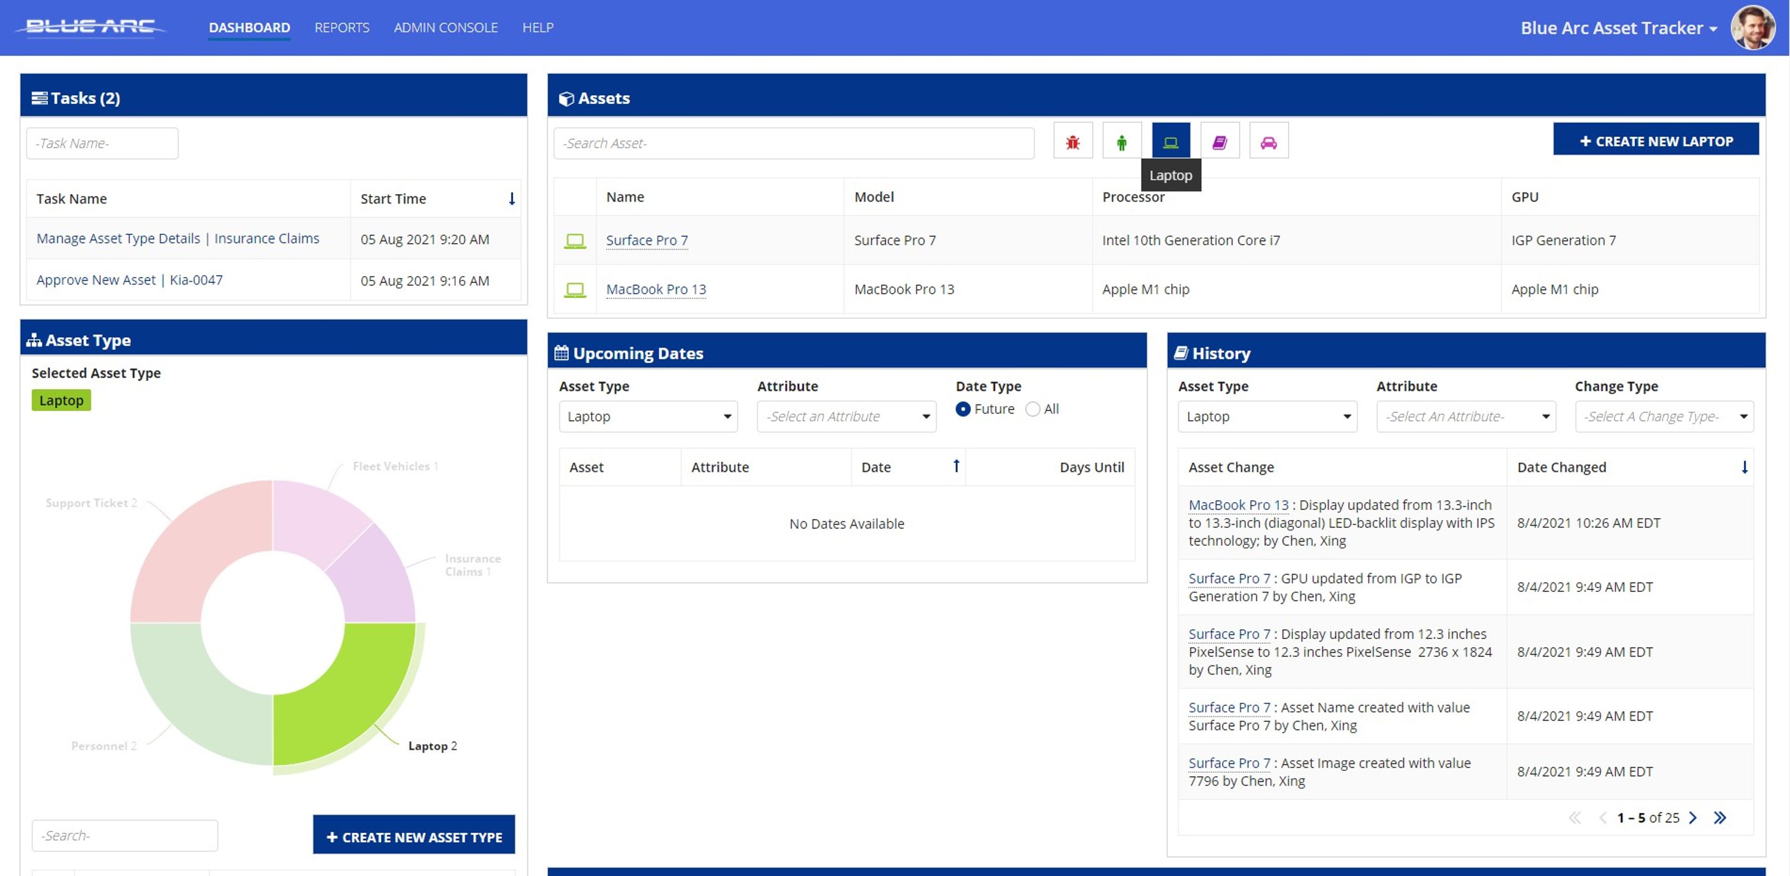Open the Help menu

538,28
